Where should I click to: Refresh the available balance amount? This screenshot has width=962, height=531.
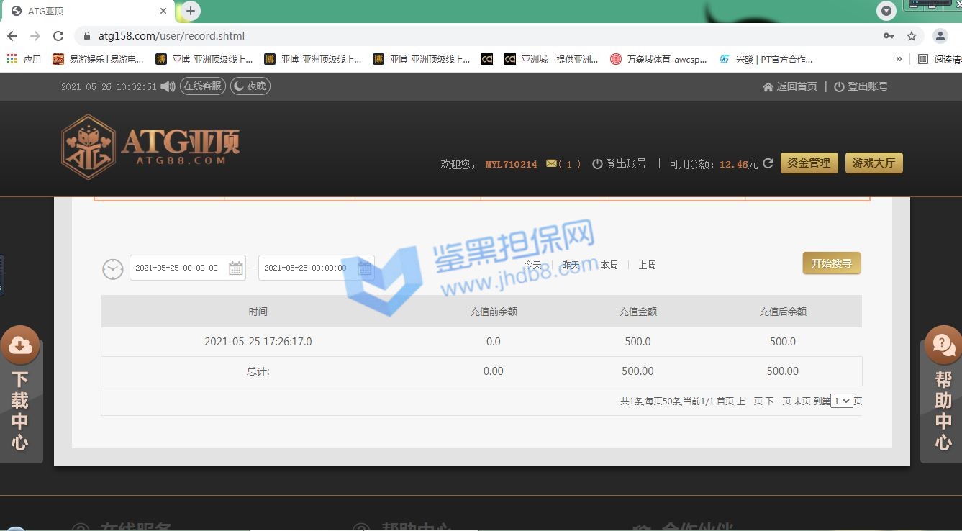(768, 163)
